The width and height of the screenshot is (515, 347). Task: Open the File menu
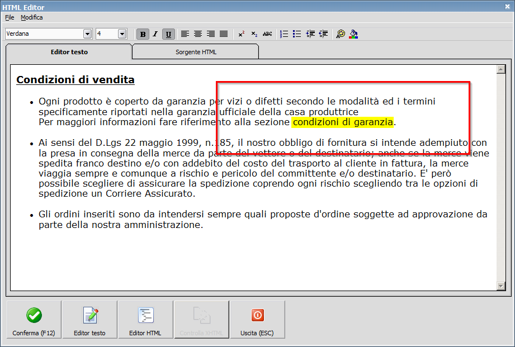[10, 17]
